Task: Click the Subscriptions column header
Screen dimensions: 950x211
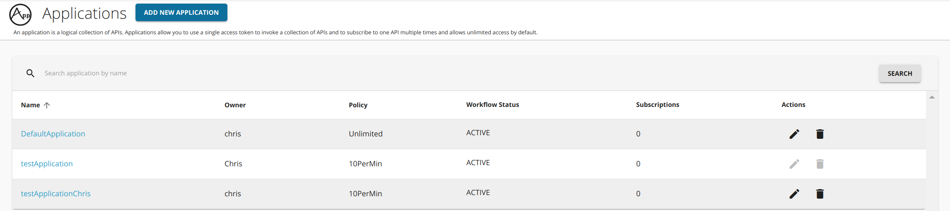Action: (657, 105)
